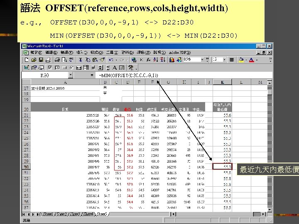Image resolution: width=299 pixels, height=224 pixels.
Task: Select row 30 header
Action: point(26,167)
